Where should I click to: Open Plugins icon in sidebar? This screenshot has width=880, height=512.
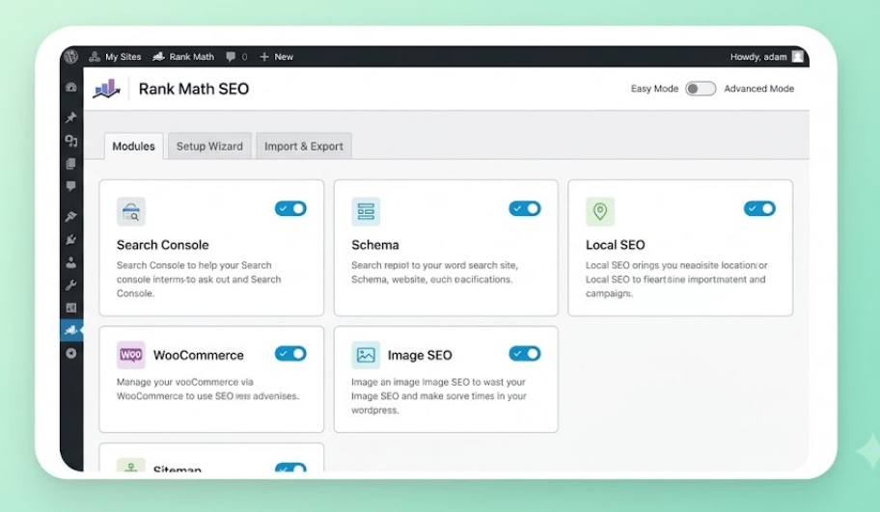(x=71, y=239)
